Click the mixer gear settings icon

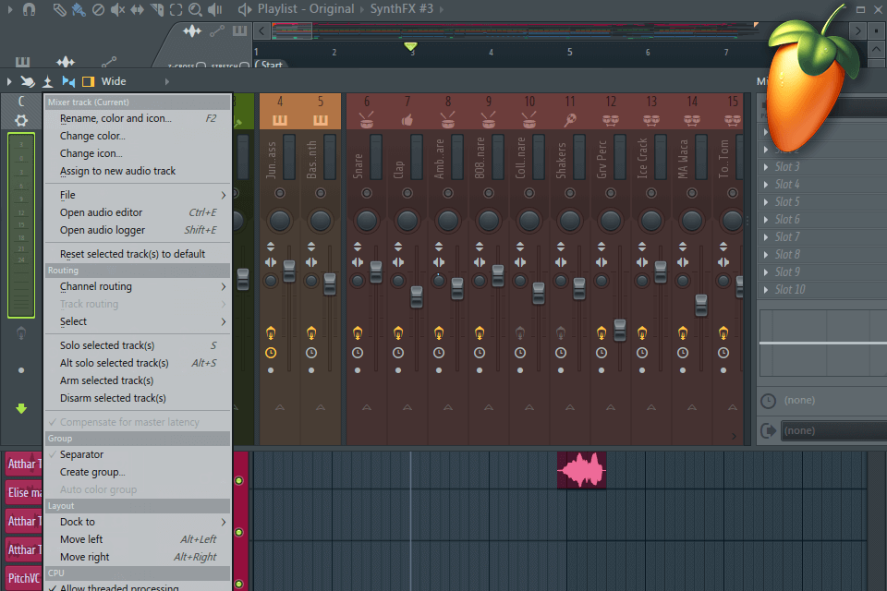coord(21,120)
